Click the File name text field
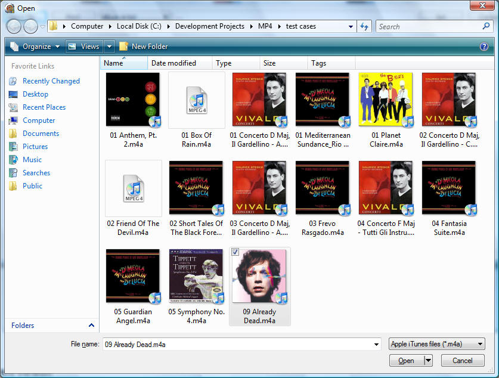The height and width of the screenshot is (378, 499). tap(238, 344)
